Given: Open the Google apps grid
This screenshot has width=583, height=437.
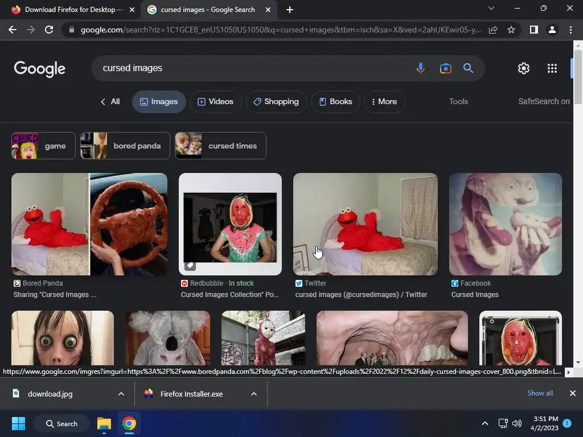Looking at the screenshot, I should (x=552, y=68).
